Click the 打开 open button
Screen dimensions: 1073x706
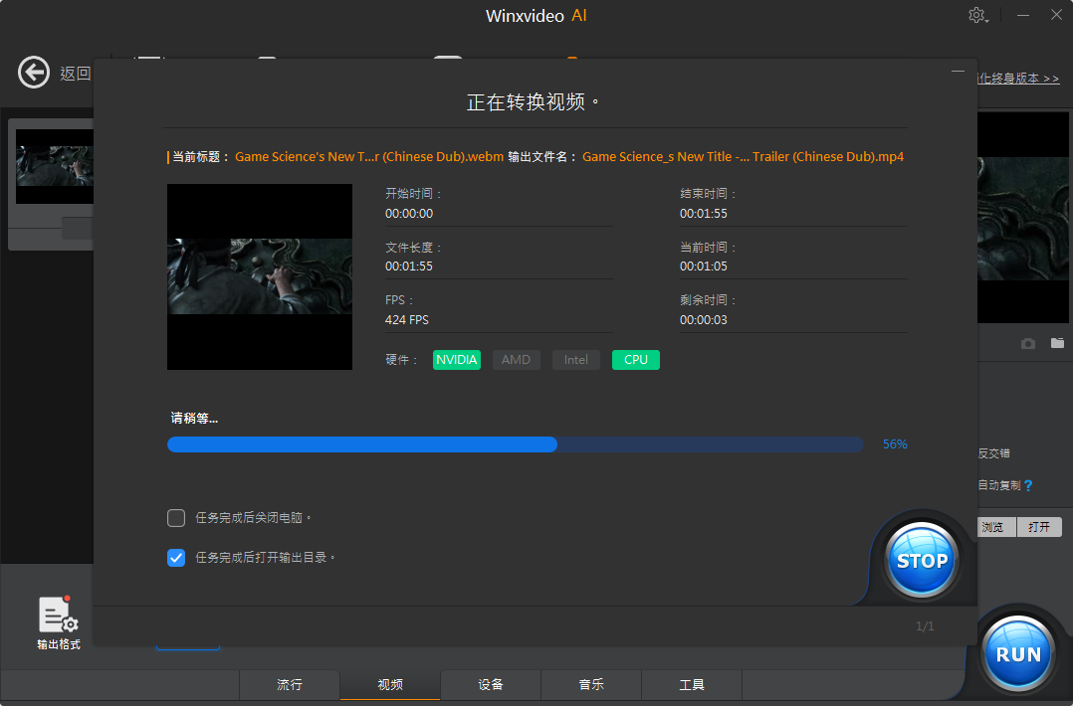(x=1039, y=527)
